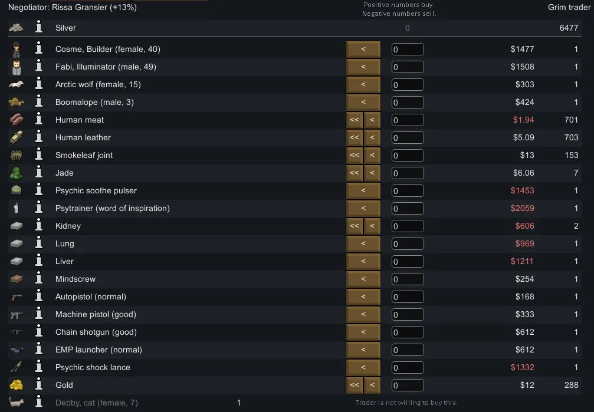
Task: Open info for Cosme, Builder
Action: 39,49
